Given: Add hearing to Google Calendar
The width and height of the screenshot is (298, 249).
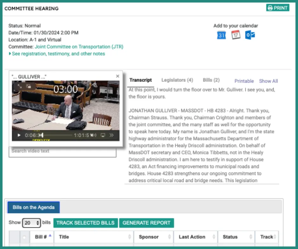Looking at the screenshot, I should (x=221, y=35).
